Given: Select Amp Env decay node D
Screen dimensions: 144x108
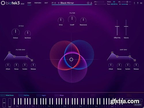Looking at the screenshot, I should click(117, 56).
